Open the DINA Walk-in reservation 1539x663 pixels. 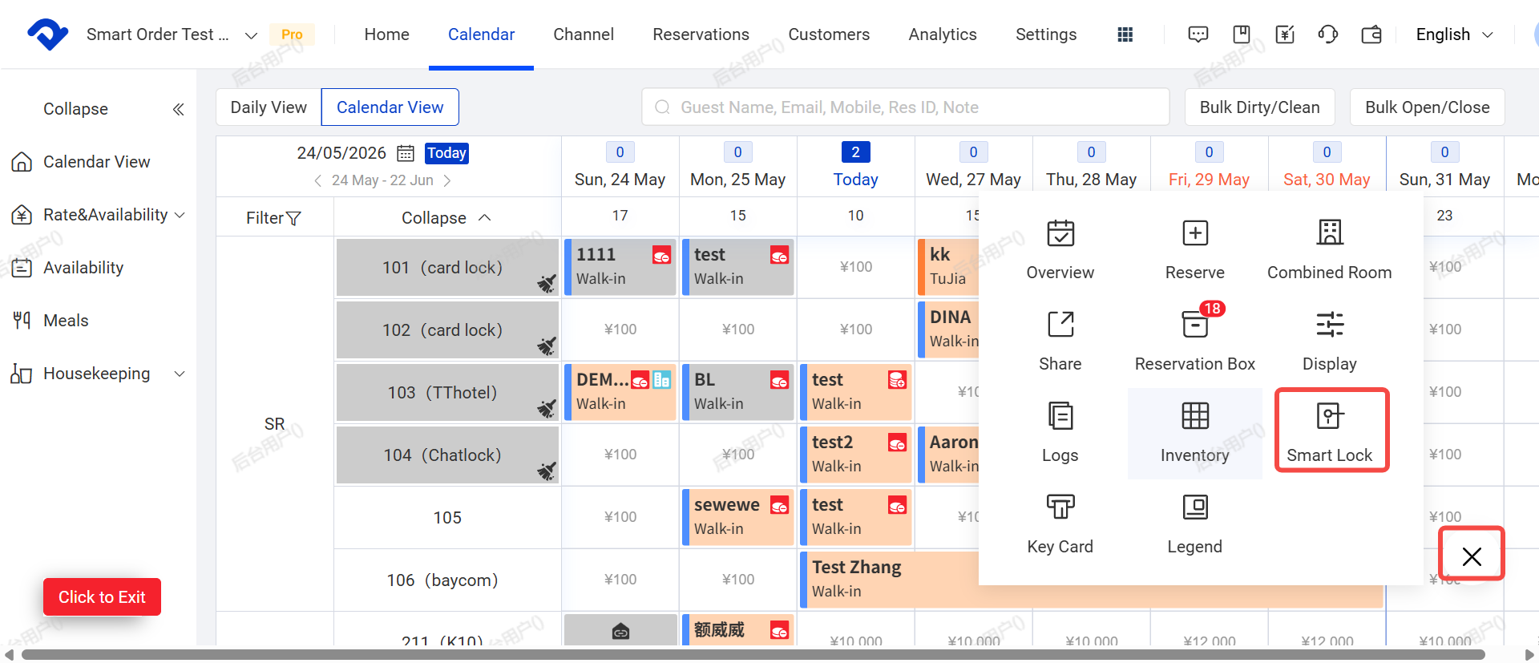click(949, 329)
